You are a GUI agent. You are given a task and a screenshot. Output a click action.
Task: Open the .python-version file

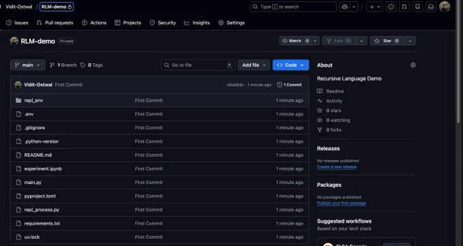pos(42,141)
